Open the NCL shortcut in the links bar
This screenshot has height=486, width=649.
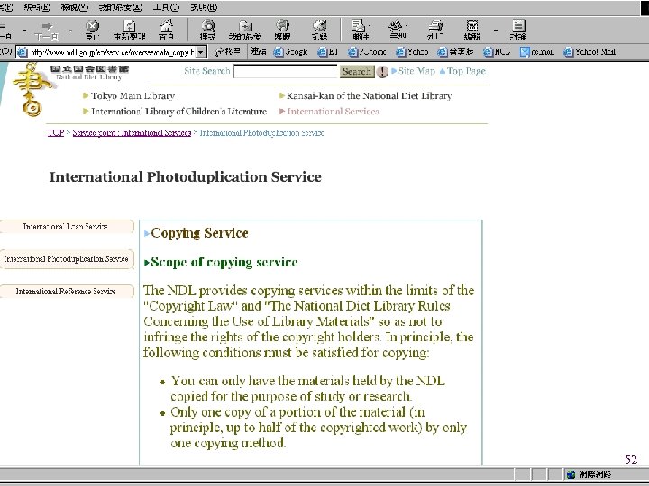click(497, 52)
